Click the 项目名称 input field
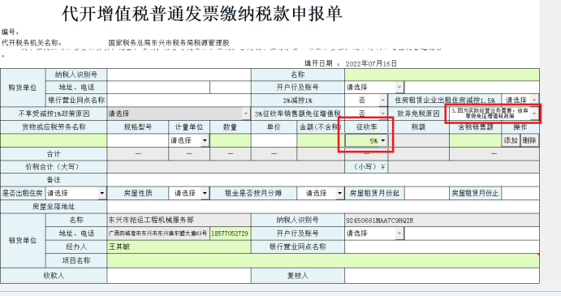Screen dimensions: 561x296 (x=323, y=260)
